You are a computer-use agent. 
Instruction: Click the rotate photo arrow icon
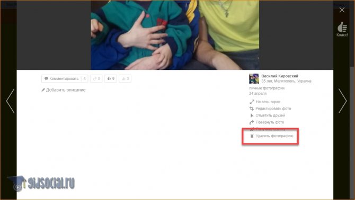point(252,122)
